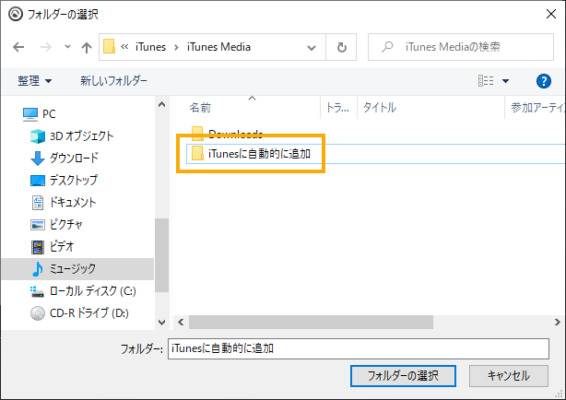Sort by 参加アーティスト column header
The image size is (566, 400).
pyautogui.click(x=536, y=107)
